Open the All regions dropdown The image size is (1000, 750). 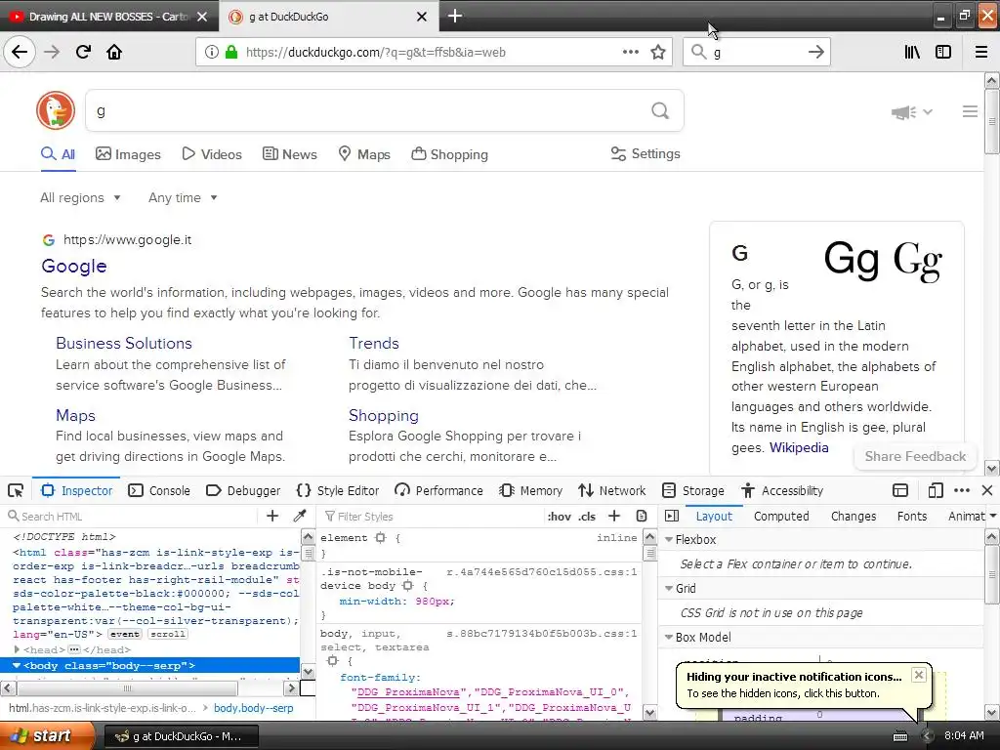tap(80, 197)
